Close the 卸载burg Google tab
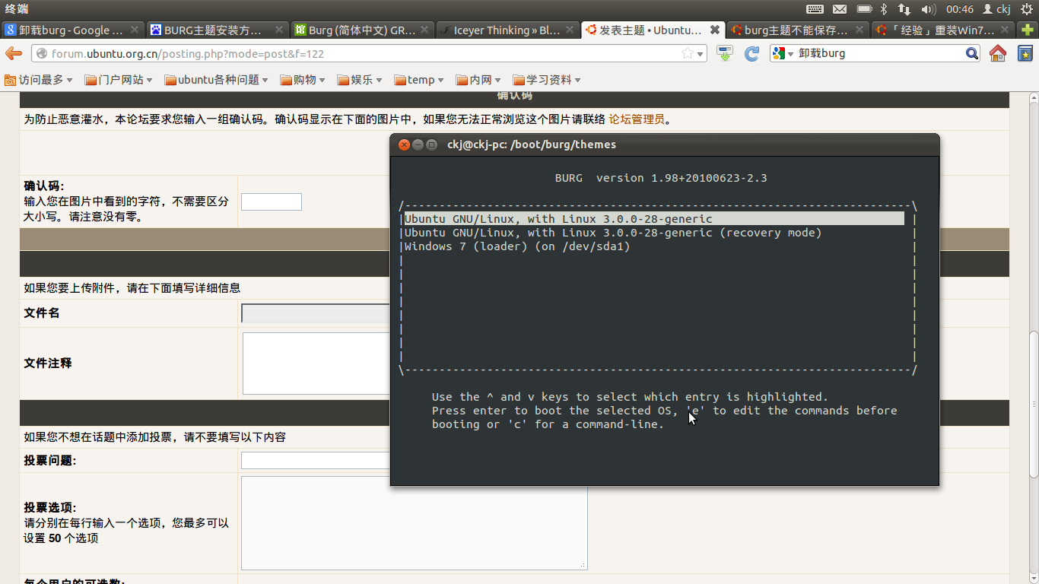 click(x=135, y=30)
